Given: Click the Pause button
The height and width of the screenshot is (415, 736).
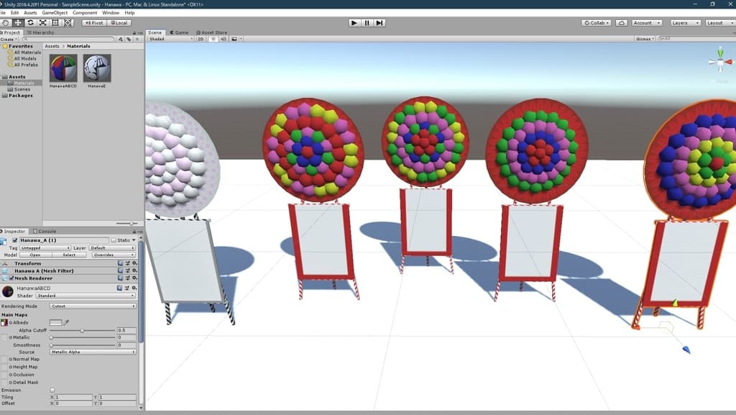Looking at the screenshot, I should click(367, 22).
